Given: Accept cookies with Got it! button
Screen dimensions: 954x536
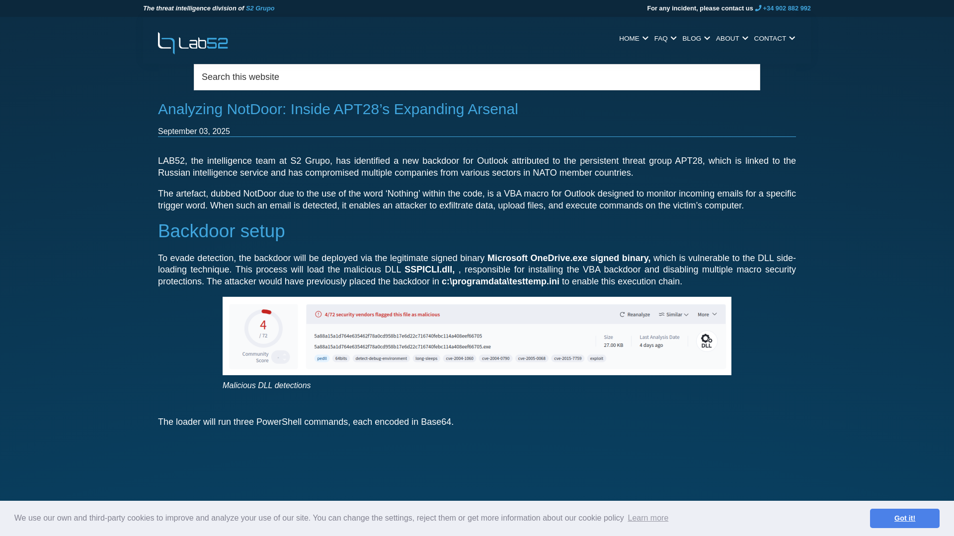Looking at the screenshot, I should coord(904,518).
